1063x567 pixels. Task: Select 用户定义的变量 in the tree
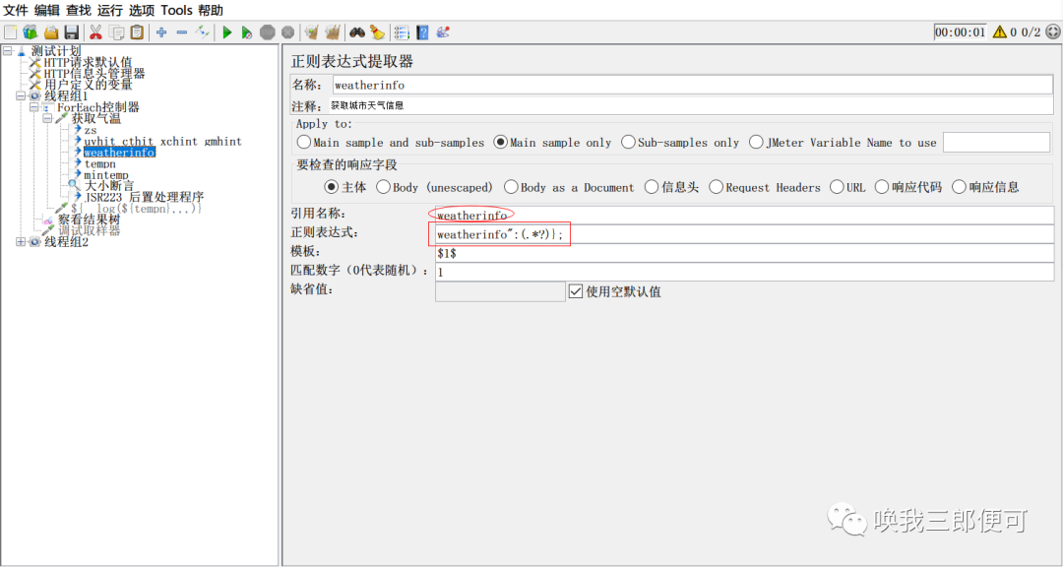point(89,85)
